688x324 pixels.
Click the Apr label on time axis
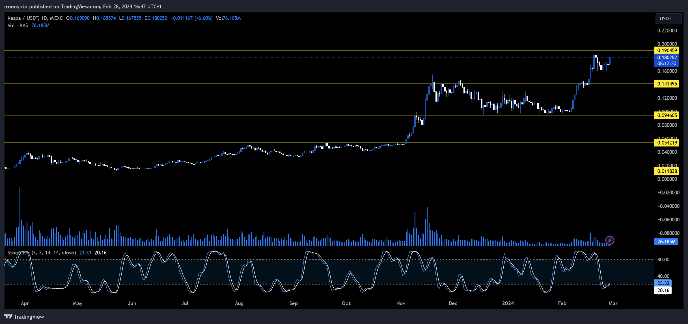[25, 303]
